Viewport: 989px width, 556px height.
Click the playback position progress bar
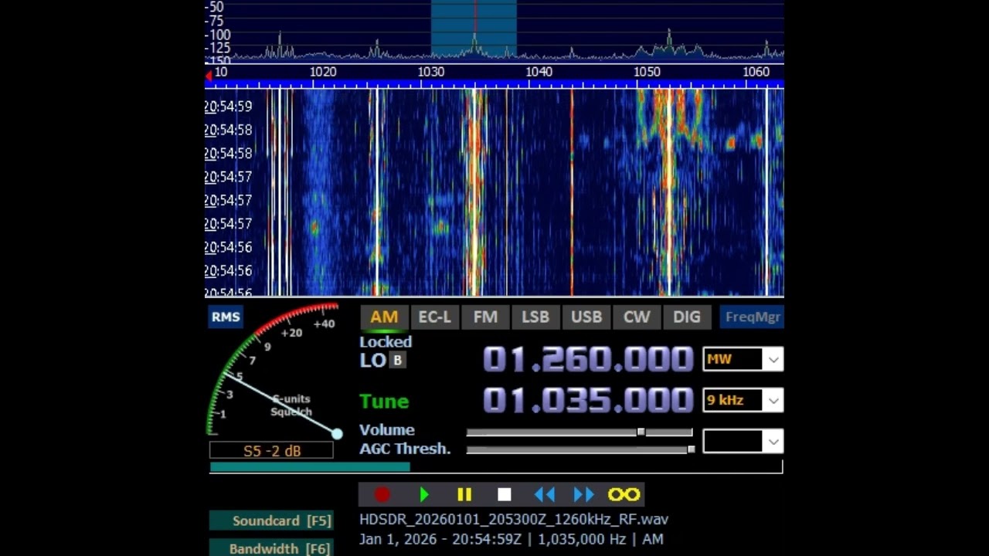click(496, 467)
